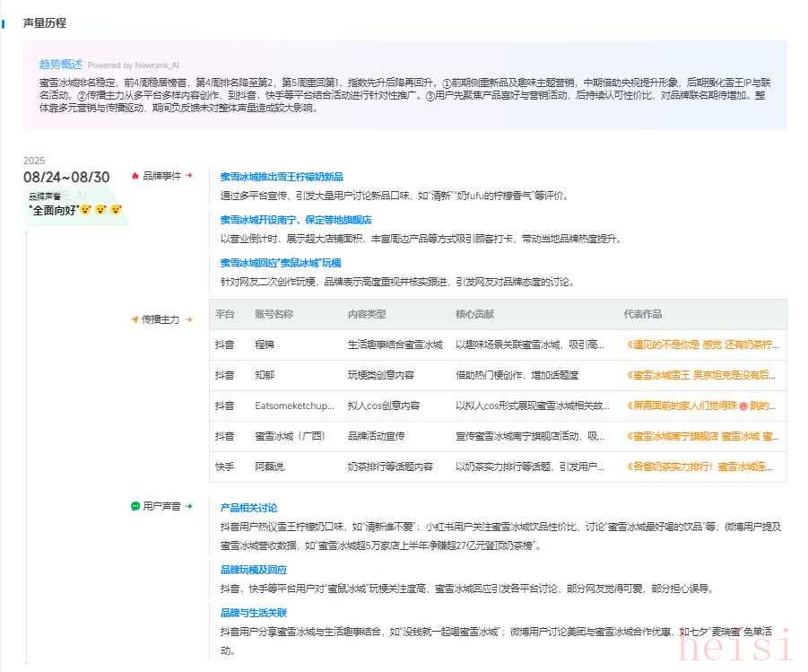808x672 pixels.
Task: Click the green arrow after 用户声音
Action: tap(189, 506)
